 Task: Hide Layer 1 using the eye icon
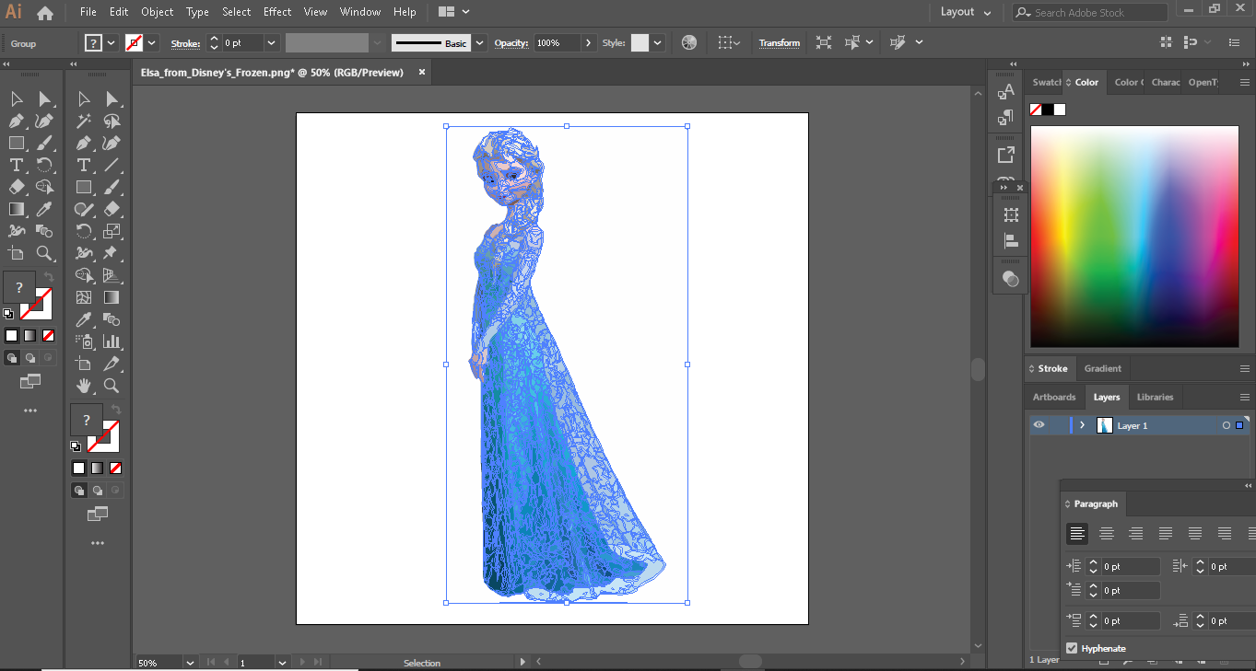1039,425
